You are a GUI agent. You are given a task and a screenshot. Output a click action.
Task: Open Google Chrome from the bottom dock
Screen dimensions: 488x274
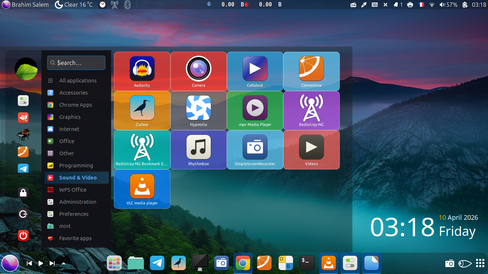pos(243,263)
